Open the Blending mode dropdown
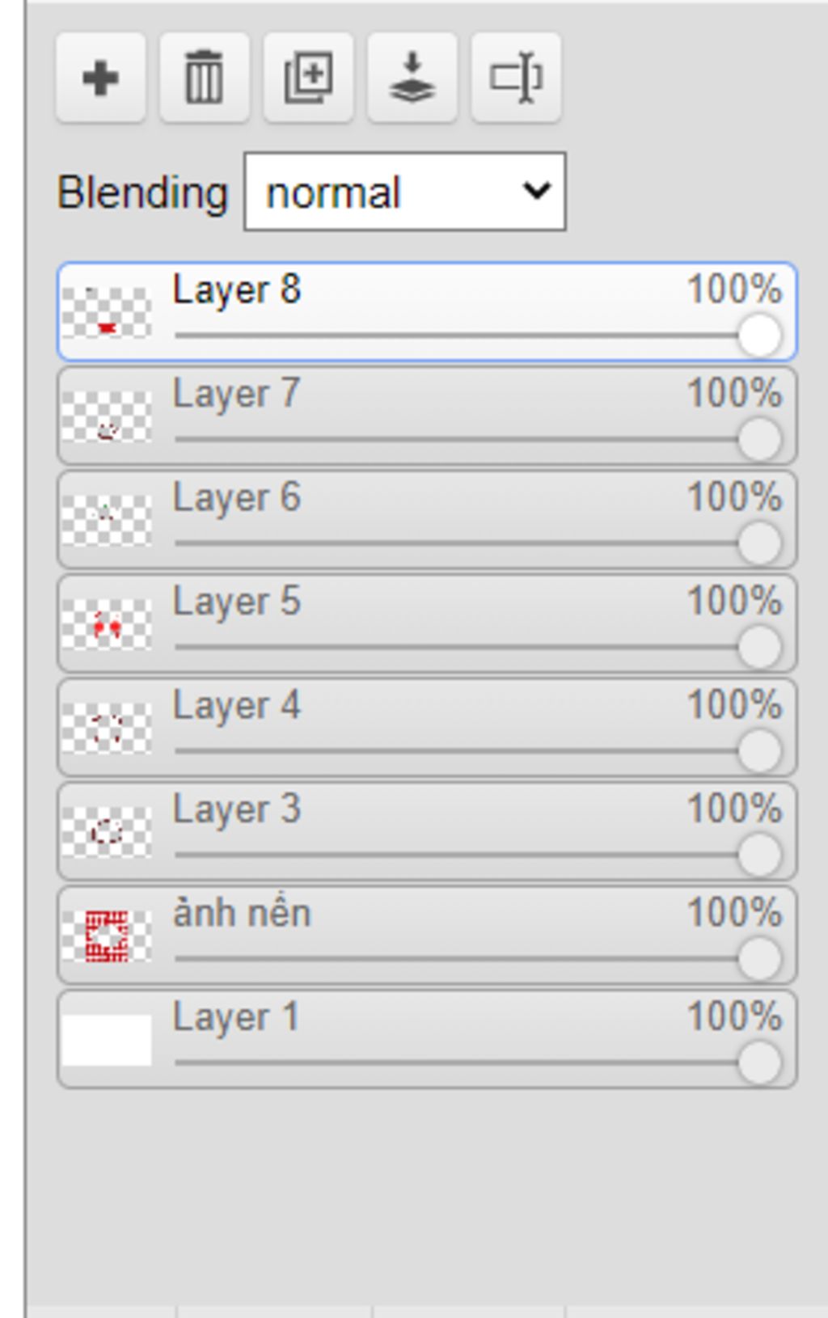This screenshot has height=1318, width=828. [x=405, y=192]
